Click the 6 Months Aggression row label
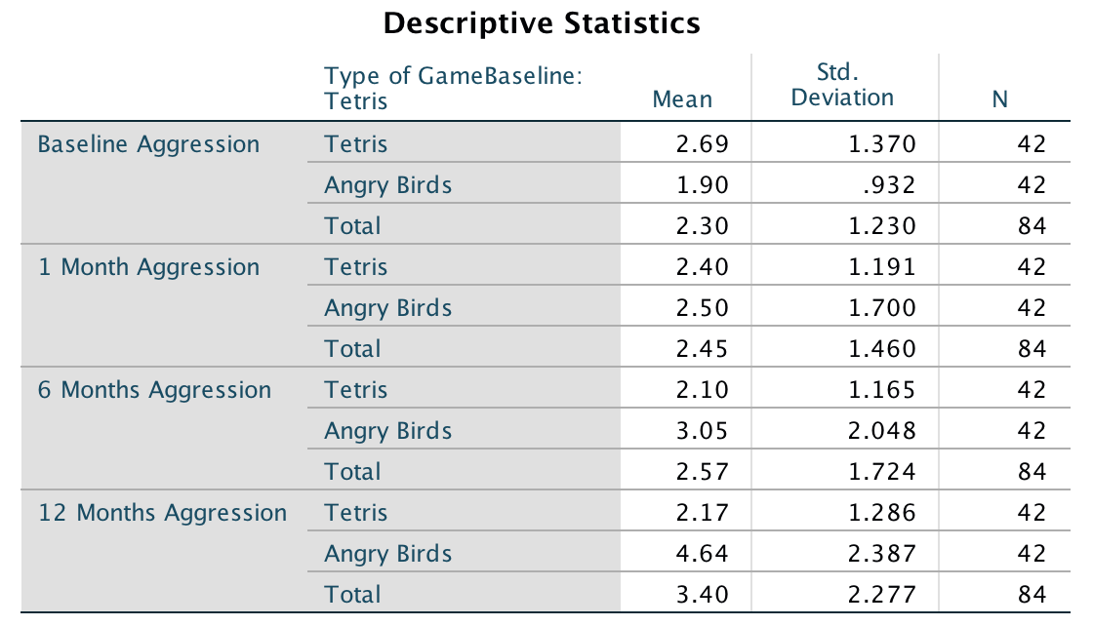The width and height of the screenshot is (1093, 626). tap(154, 390)
